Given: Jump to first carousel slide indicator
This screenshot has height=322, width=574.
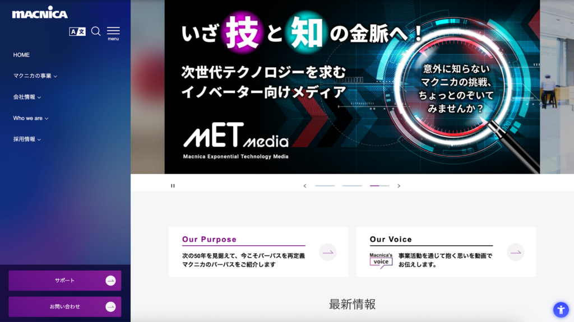Looking at the screenshot, I should coord(325,186).
